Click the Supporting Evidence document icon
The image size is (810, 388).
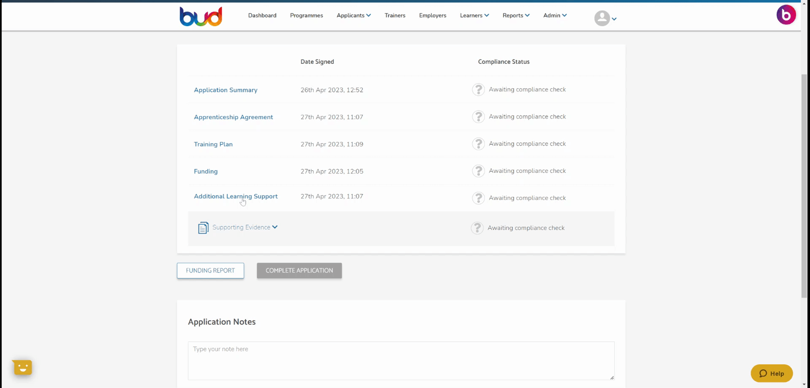203,228
